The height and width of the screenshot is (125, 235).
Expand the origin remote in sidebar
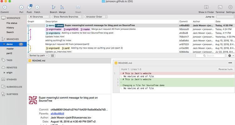pyautogui.click(x=4, y=73)
